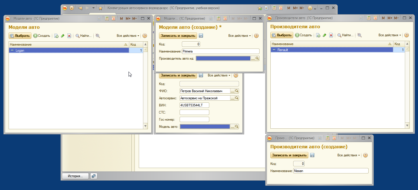Click scroll-down arrow in Производители авто list
The image size is (418, 190).
[407, 126]
